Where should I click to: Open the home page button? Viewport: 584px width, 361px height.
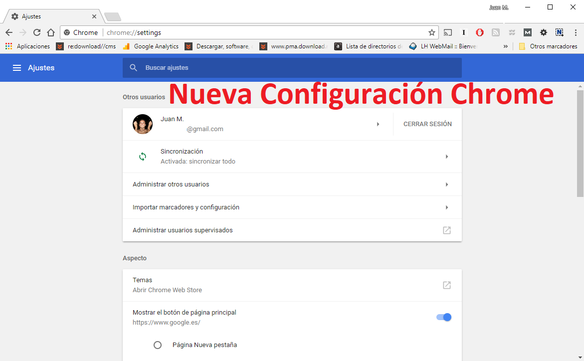click(51, 33)
